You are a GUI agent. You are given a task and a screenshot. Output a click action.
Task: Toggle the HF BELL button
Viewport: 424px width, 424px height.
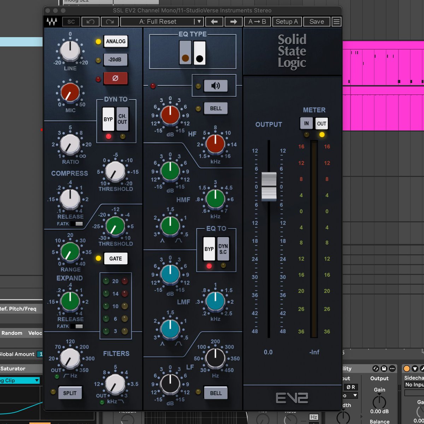pos(216,108)
